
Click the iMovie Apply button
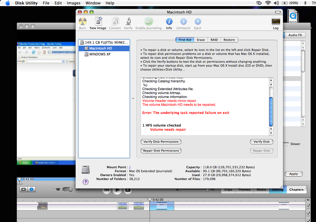[x=294, y=174]
